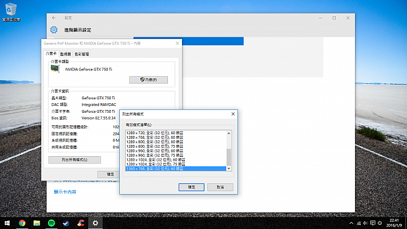
Task: Click the taskbar clock showing 22:41
Action: pyautogui.click(x=394, y=223)
